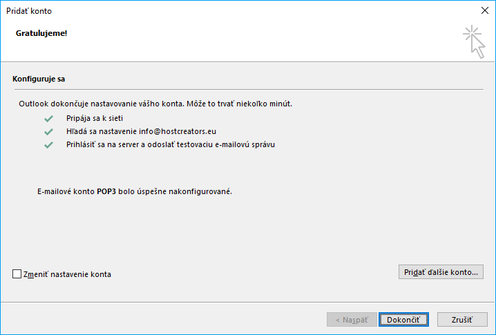Click the 'Pridať konto' title bar text
Viewport: 496px width, 335px height.
click(x=28, y=11)
